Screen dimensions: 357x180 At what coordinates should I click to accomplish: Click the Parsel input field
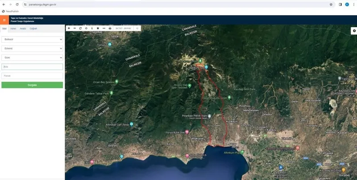32,76
